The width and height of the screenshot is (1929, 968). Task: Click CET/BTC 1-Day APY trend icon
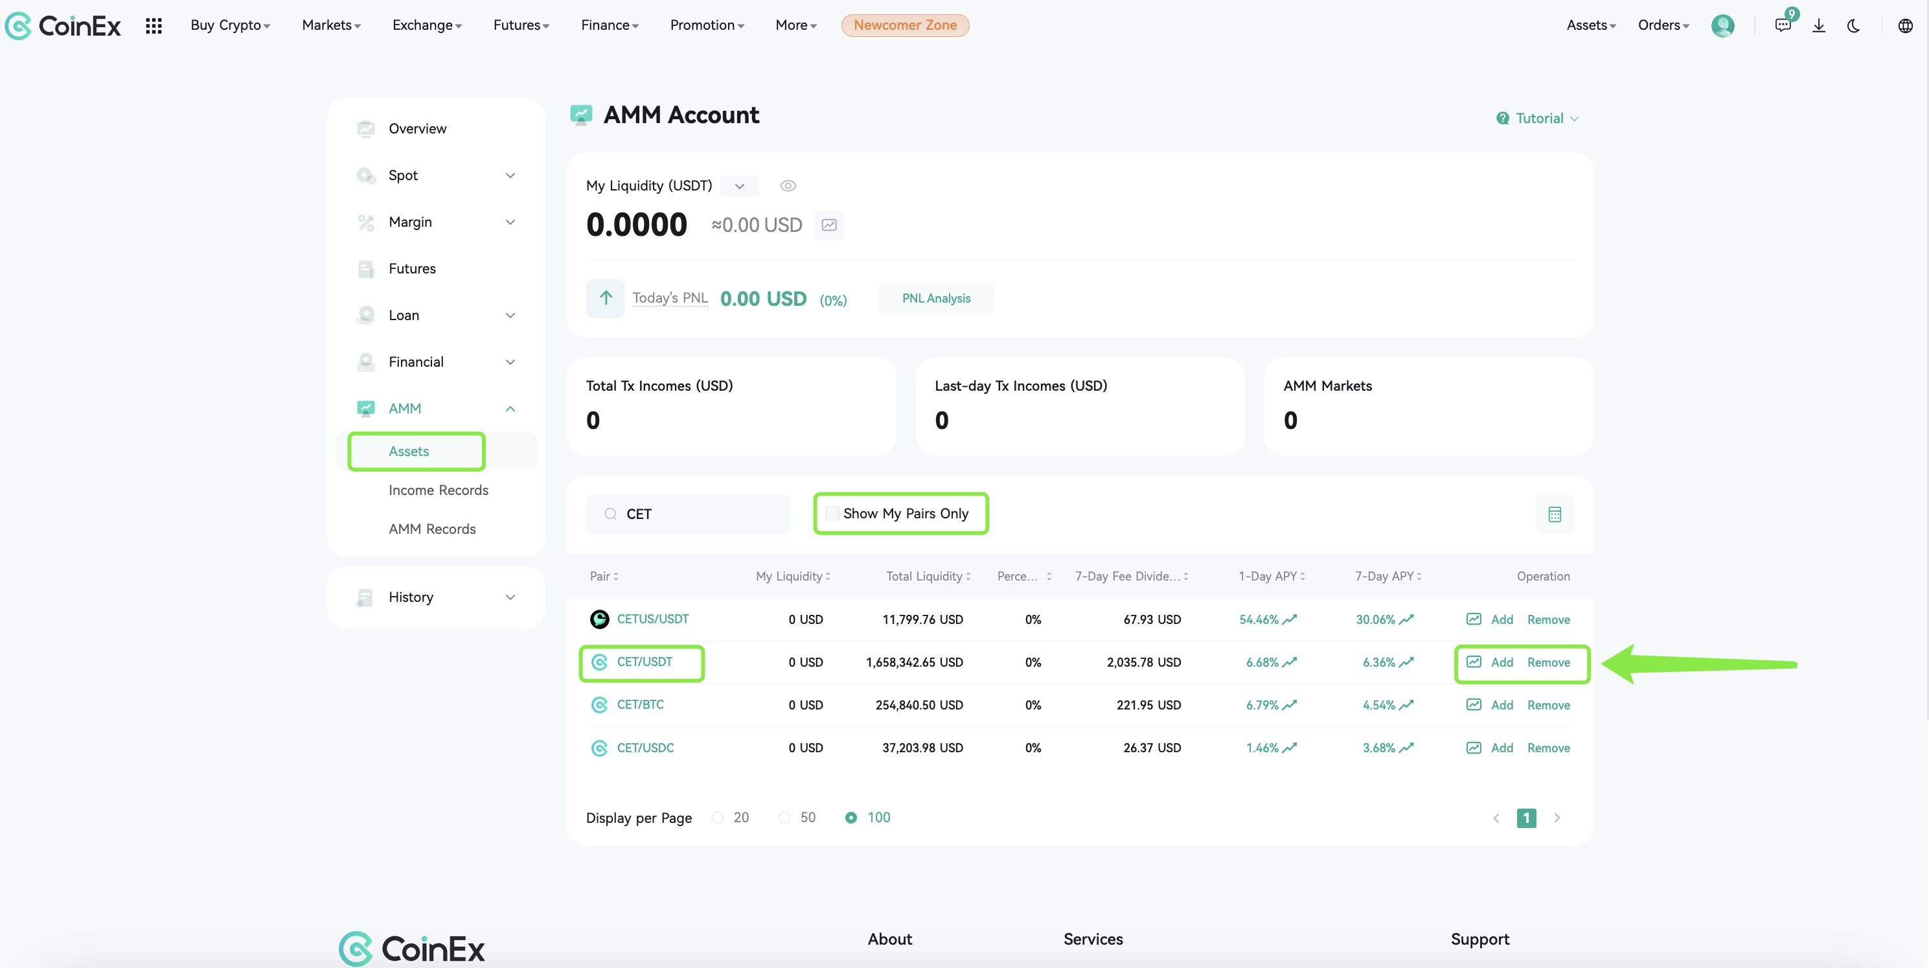pyautogui.click(x=1290, y=704)
